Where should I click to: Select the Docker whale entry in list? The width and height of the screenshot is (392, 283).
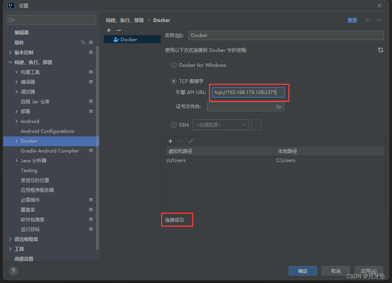(132, 40)
